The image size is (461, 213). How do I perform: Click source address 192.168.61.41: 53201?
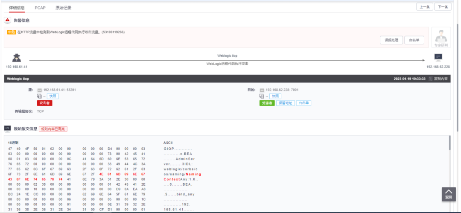[60, 90]
